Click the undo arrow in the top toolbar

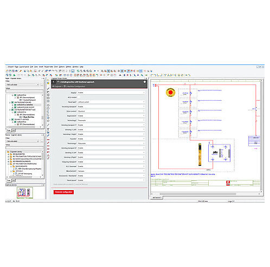click(x=47, y=71)
